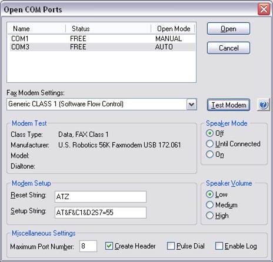This screenshot has height=262, width=273.
Task: Uncheck the Create Header checkbox
Action: (x=109, y=246)
